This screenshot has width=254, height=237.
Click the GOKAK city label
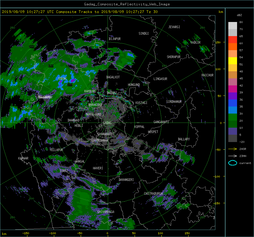pos(62,79)
